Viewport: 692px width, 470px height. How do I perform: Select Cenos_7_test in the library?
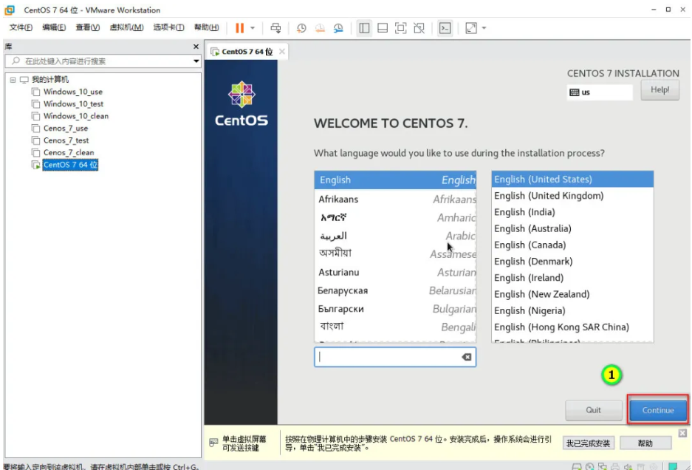[66, 140]
